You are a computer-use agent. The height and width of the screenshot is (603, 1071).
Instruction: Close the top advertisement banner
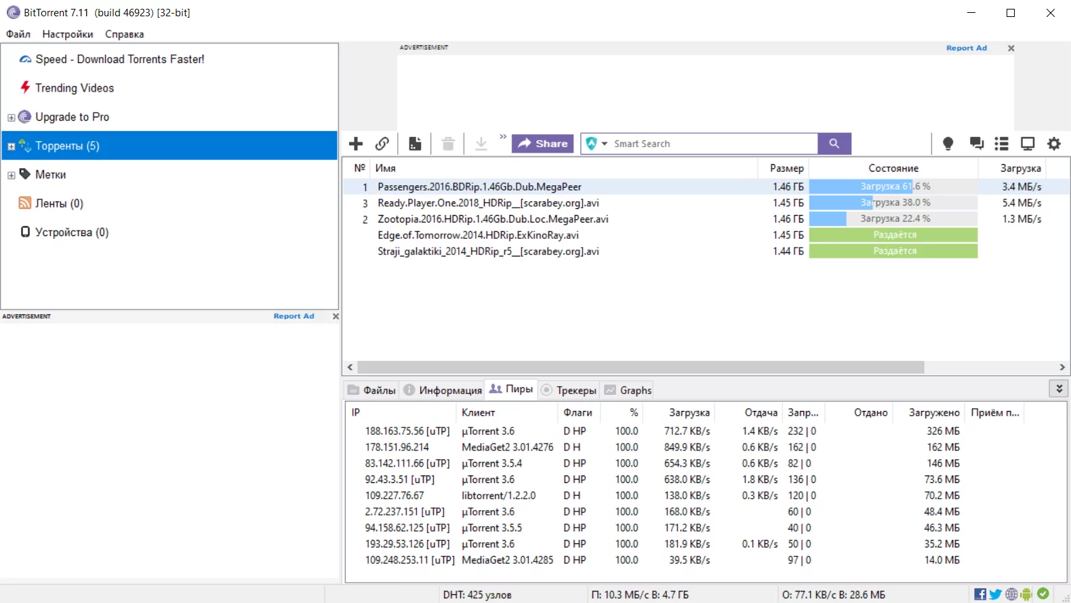click(1011, 48)
